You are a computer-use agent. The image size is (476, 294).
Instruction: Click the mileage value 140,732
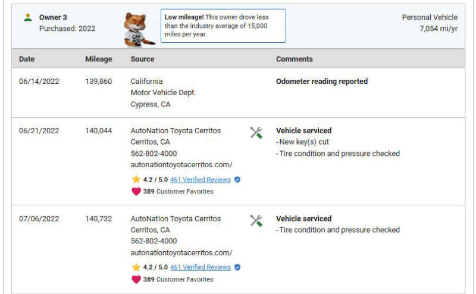click(98, 218)
